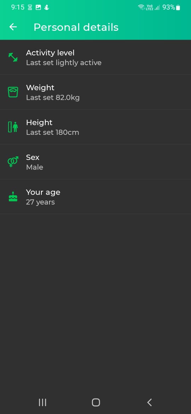The height and width of the screenshot is (414, 191).
Task: Tap "Last set 82.0kg" value
Action: coord(53,98)
